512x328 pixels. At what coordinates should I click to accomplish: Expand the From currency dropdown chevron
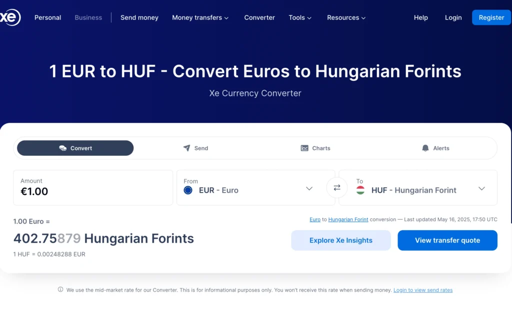309,188
